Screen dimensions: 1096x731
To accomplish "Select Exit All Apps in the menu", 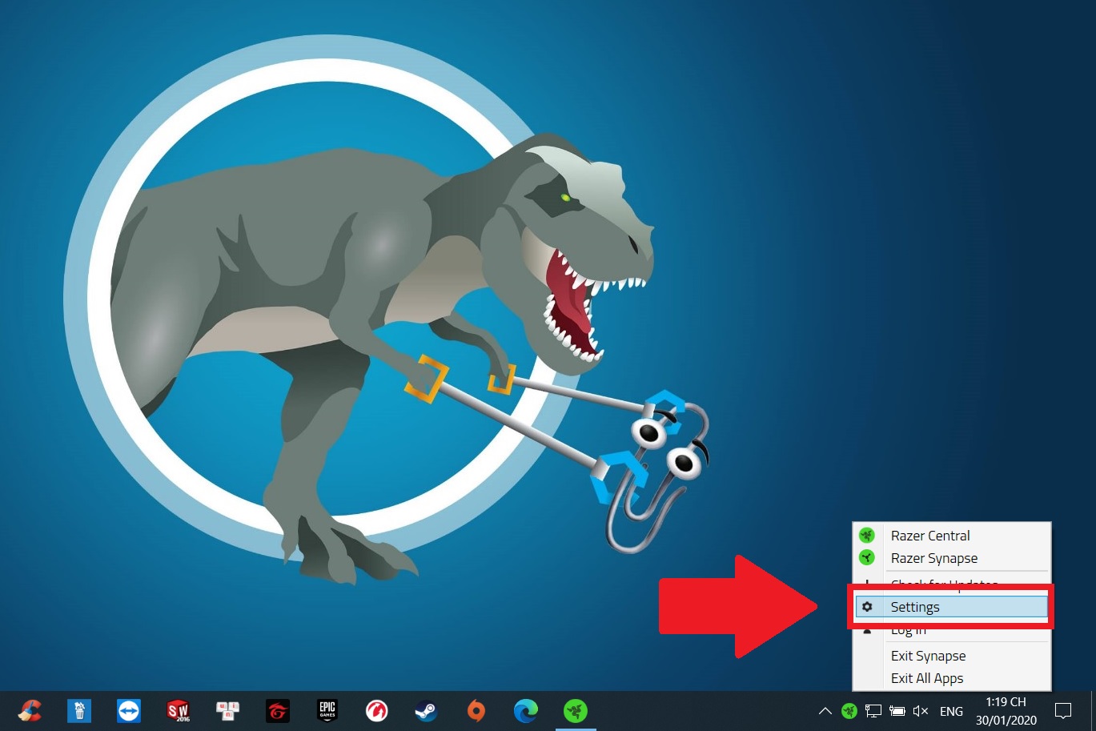I will click(x=952, y=678).
